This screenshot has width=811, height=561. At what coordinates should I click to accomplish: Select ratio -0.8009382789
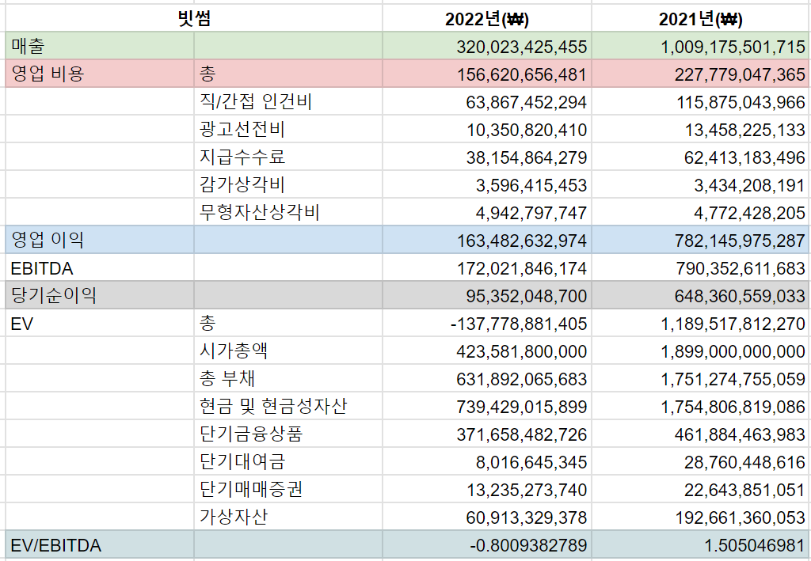tap(528, 546)
